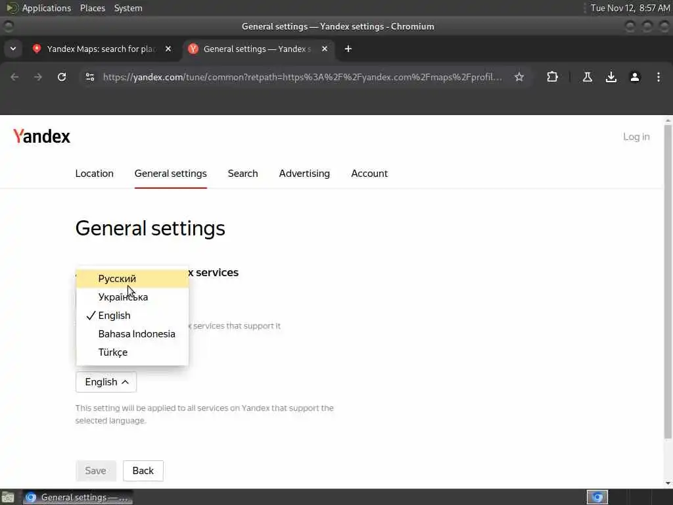Choose Bahasa Indonesia from the list

coord(132,334)
